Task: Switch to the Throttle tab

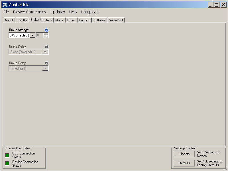Action: [x=22, y=20]
